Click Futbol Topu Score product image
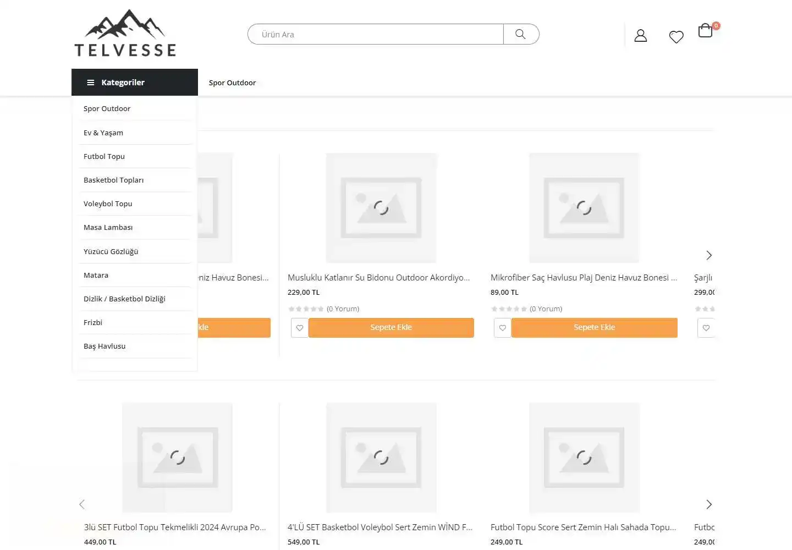The image size is (792, 550). pos(584,458)
